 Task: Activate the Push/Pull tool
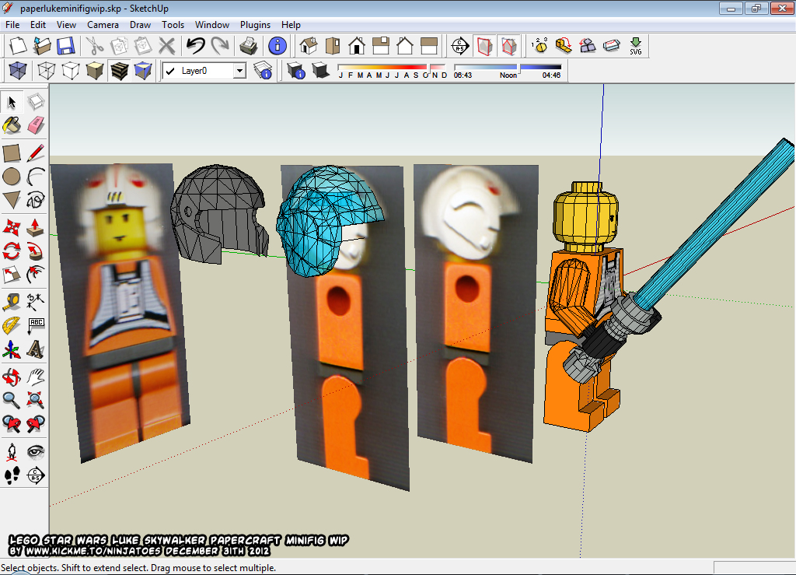coord(36,227)
